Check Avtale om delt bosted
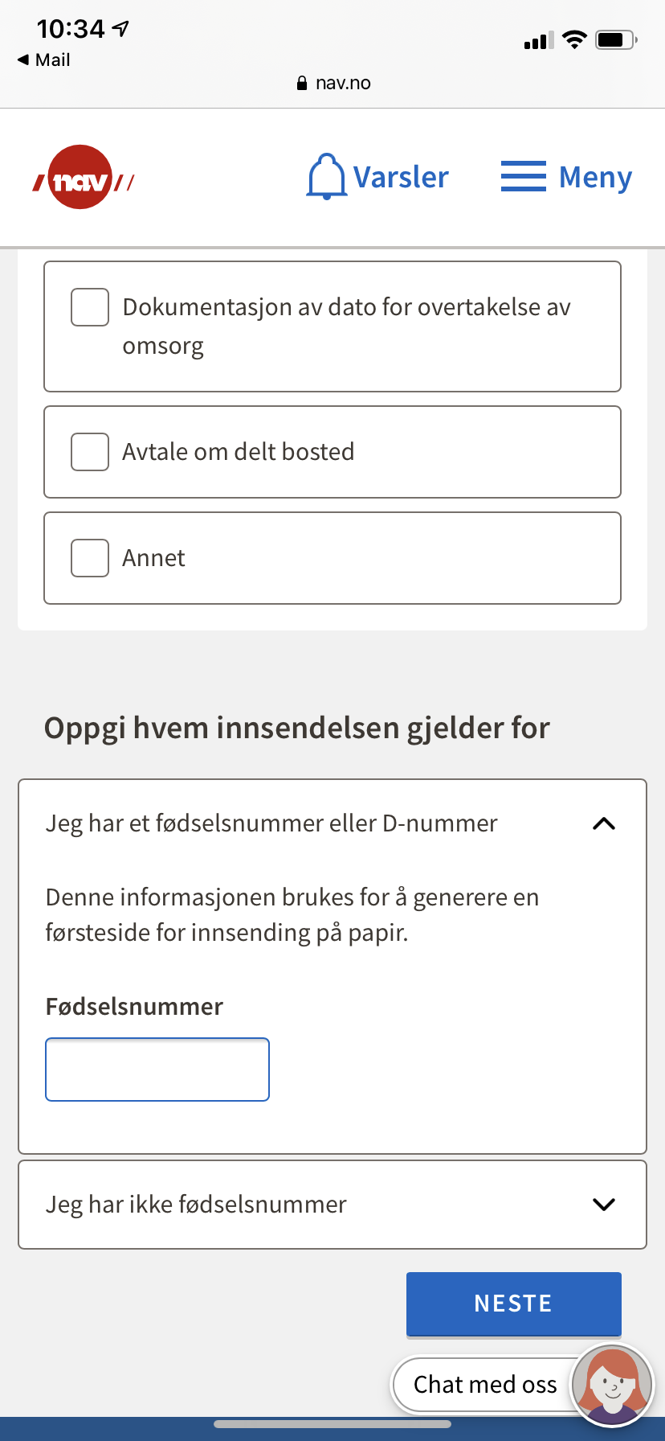 (90, 452)
